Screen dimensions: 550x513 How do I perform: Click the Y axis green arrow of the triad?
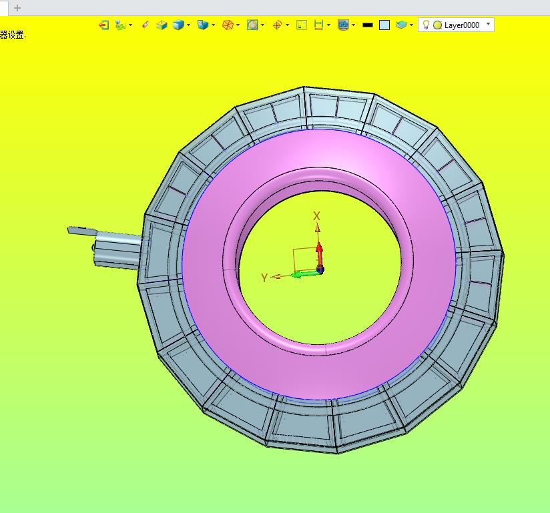click(x=305, y=274)
